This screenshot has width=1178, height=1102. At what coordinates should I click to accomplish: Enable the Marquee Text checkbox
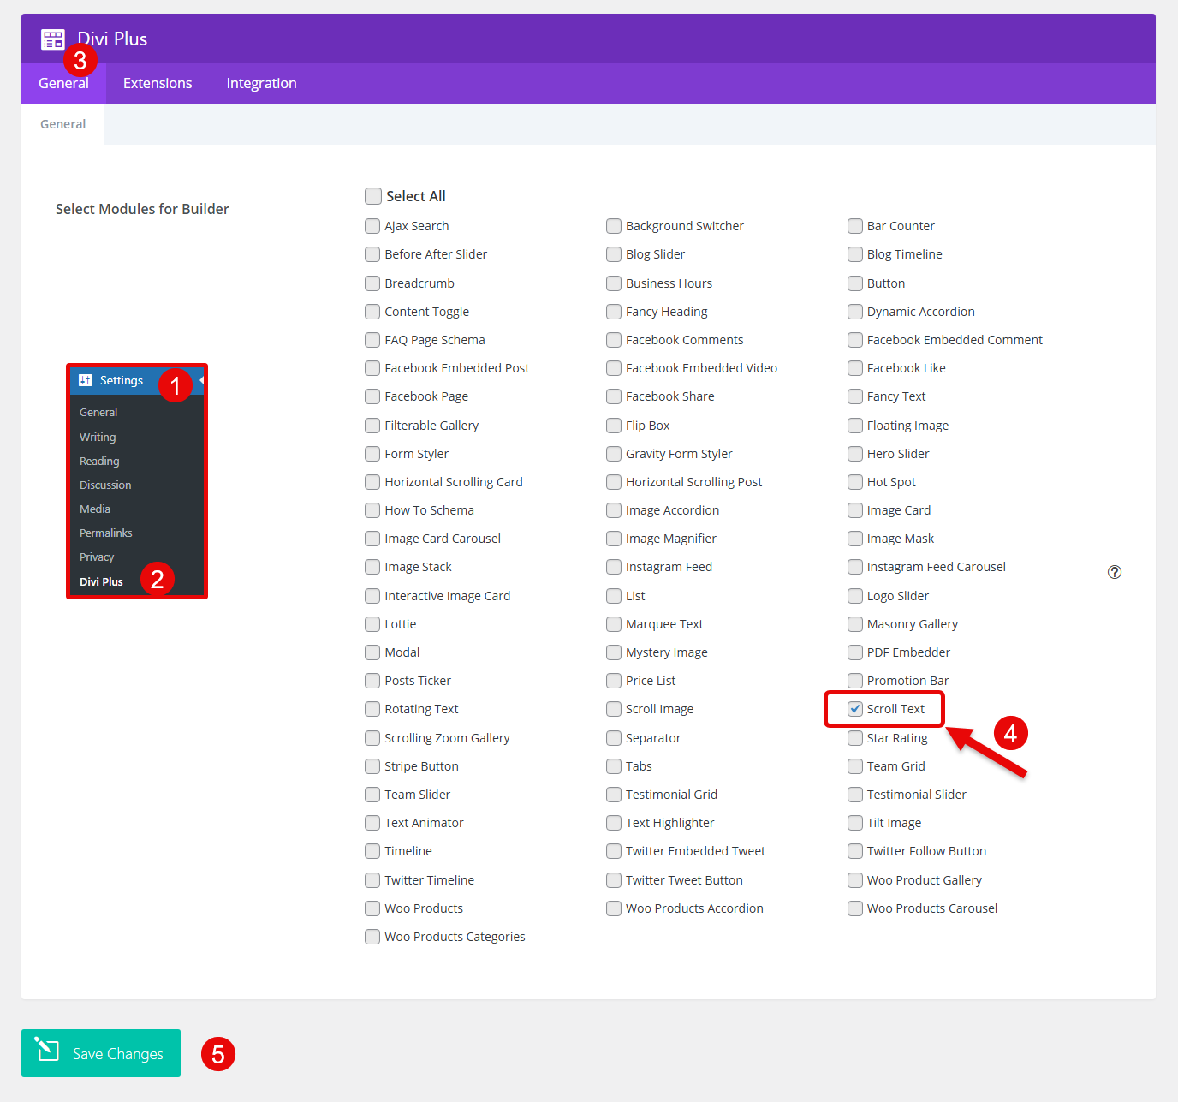pyautogui.click(x=614, y=624)
